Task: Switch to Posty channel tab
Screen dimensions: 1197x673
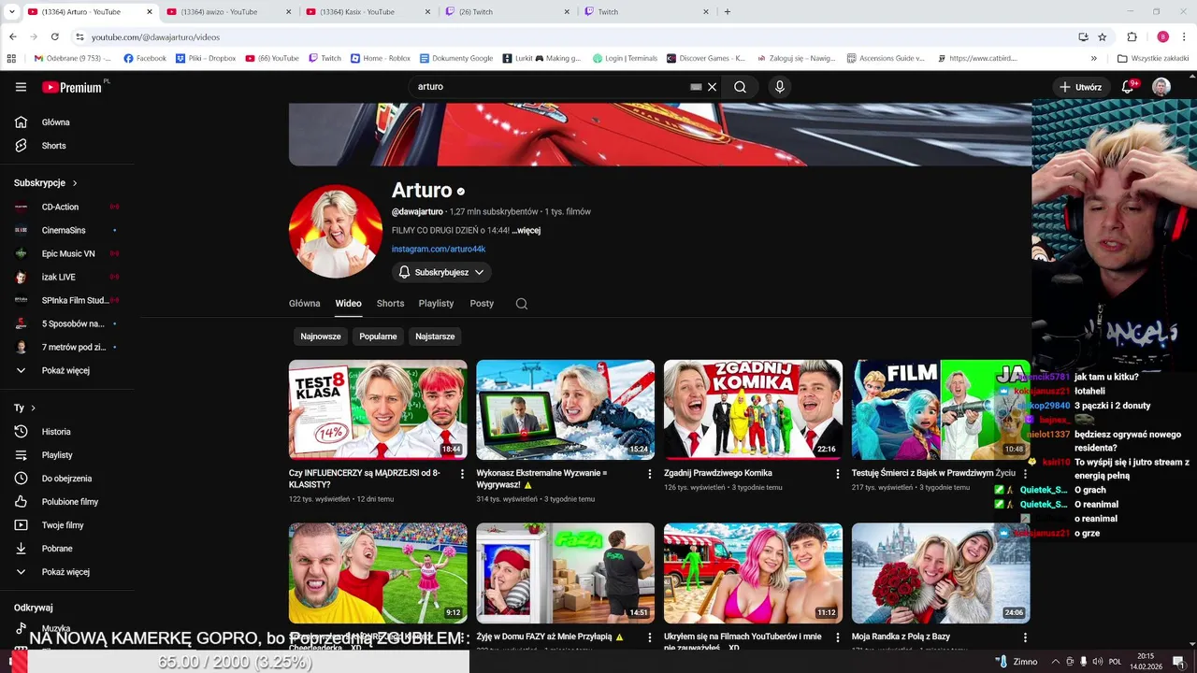Action: (482, 304)
